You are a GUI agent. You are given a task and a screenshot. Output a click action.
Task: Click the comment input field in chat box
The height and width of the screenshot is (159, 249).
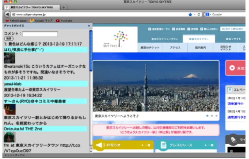pyautogui.click(x=40, y=34)
